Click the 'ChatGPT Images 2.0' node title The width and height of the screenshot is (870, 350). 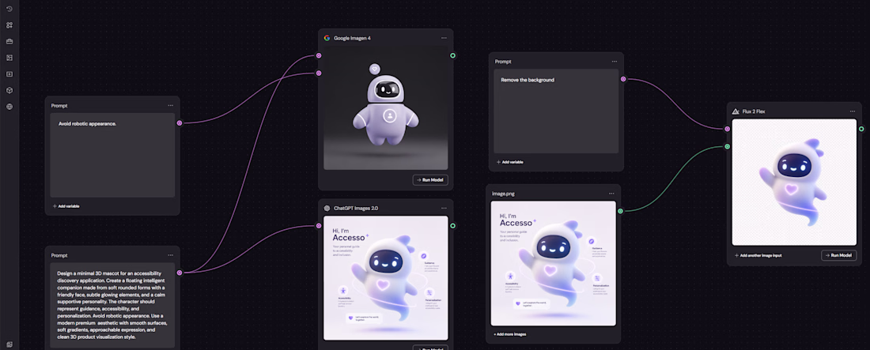[x=356, y=208]
